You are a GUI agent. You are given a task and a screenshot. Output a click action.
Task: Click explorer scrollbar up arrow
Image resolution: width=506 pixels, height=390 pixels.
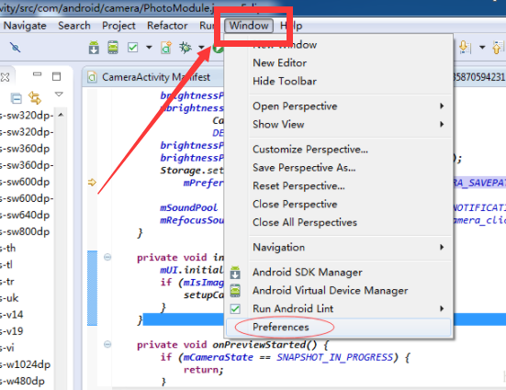[61, 115]
